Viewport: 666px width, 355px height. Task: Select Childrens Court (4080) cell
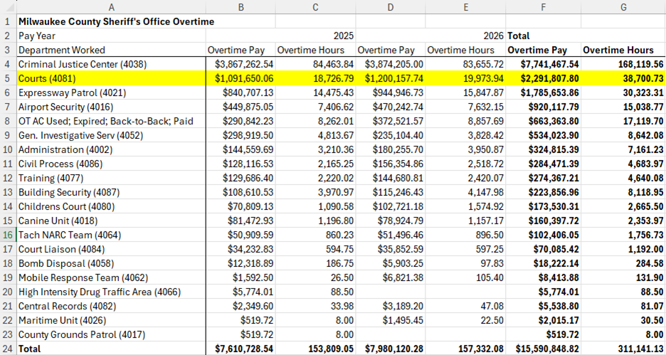(111, 206)
